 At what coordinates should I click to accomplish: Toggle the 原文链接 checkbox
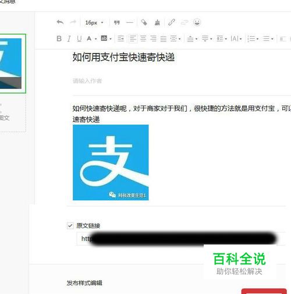click(x=70, y=225)
